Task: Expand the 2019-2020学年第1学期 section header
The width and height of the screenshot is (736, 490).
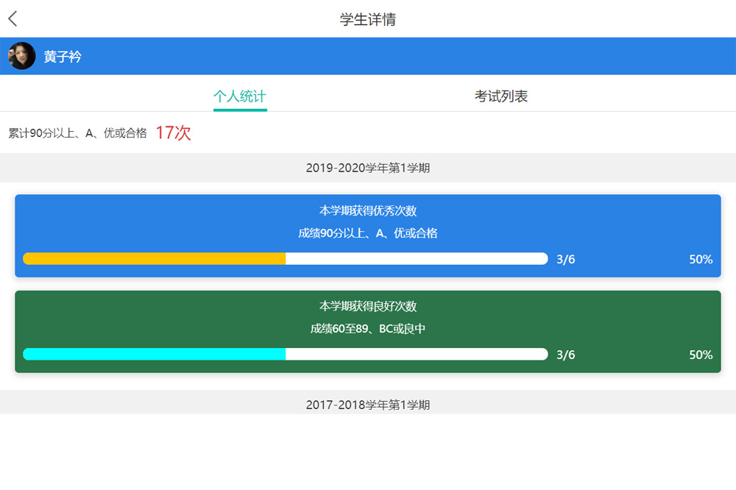Action: click(368, 168)
